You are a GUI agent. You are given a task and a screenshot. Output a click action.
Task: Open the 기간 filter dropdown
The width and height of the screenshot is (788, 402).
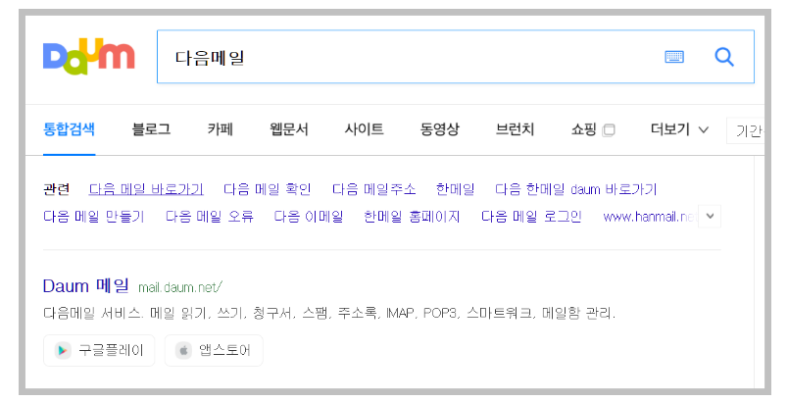745,130
